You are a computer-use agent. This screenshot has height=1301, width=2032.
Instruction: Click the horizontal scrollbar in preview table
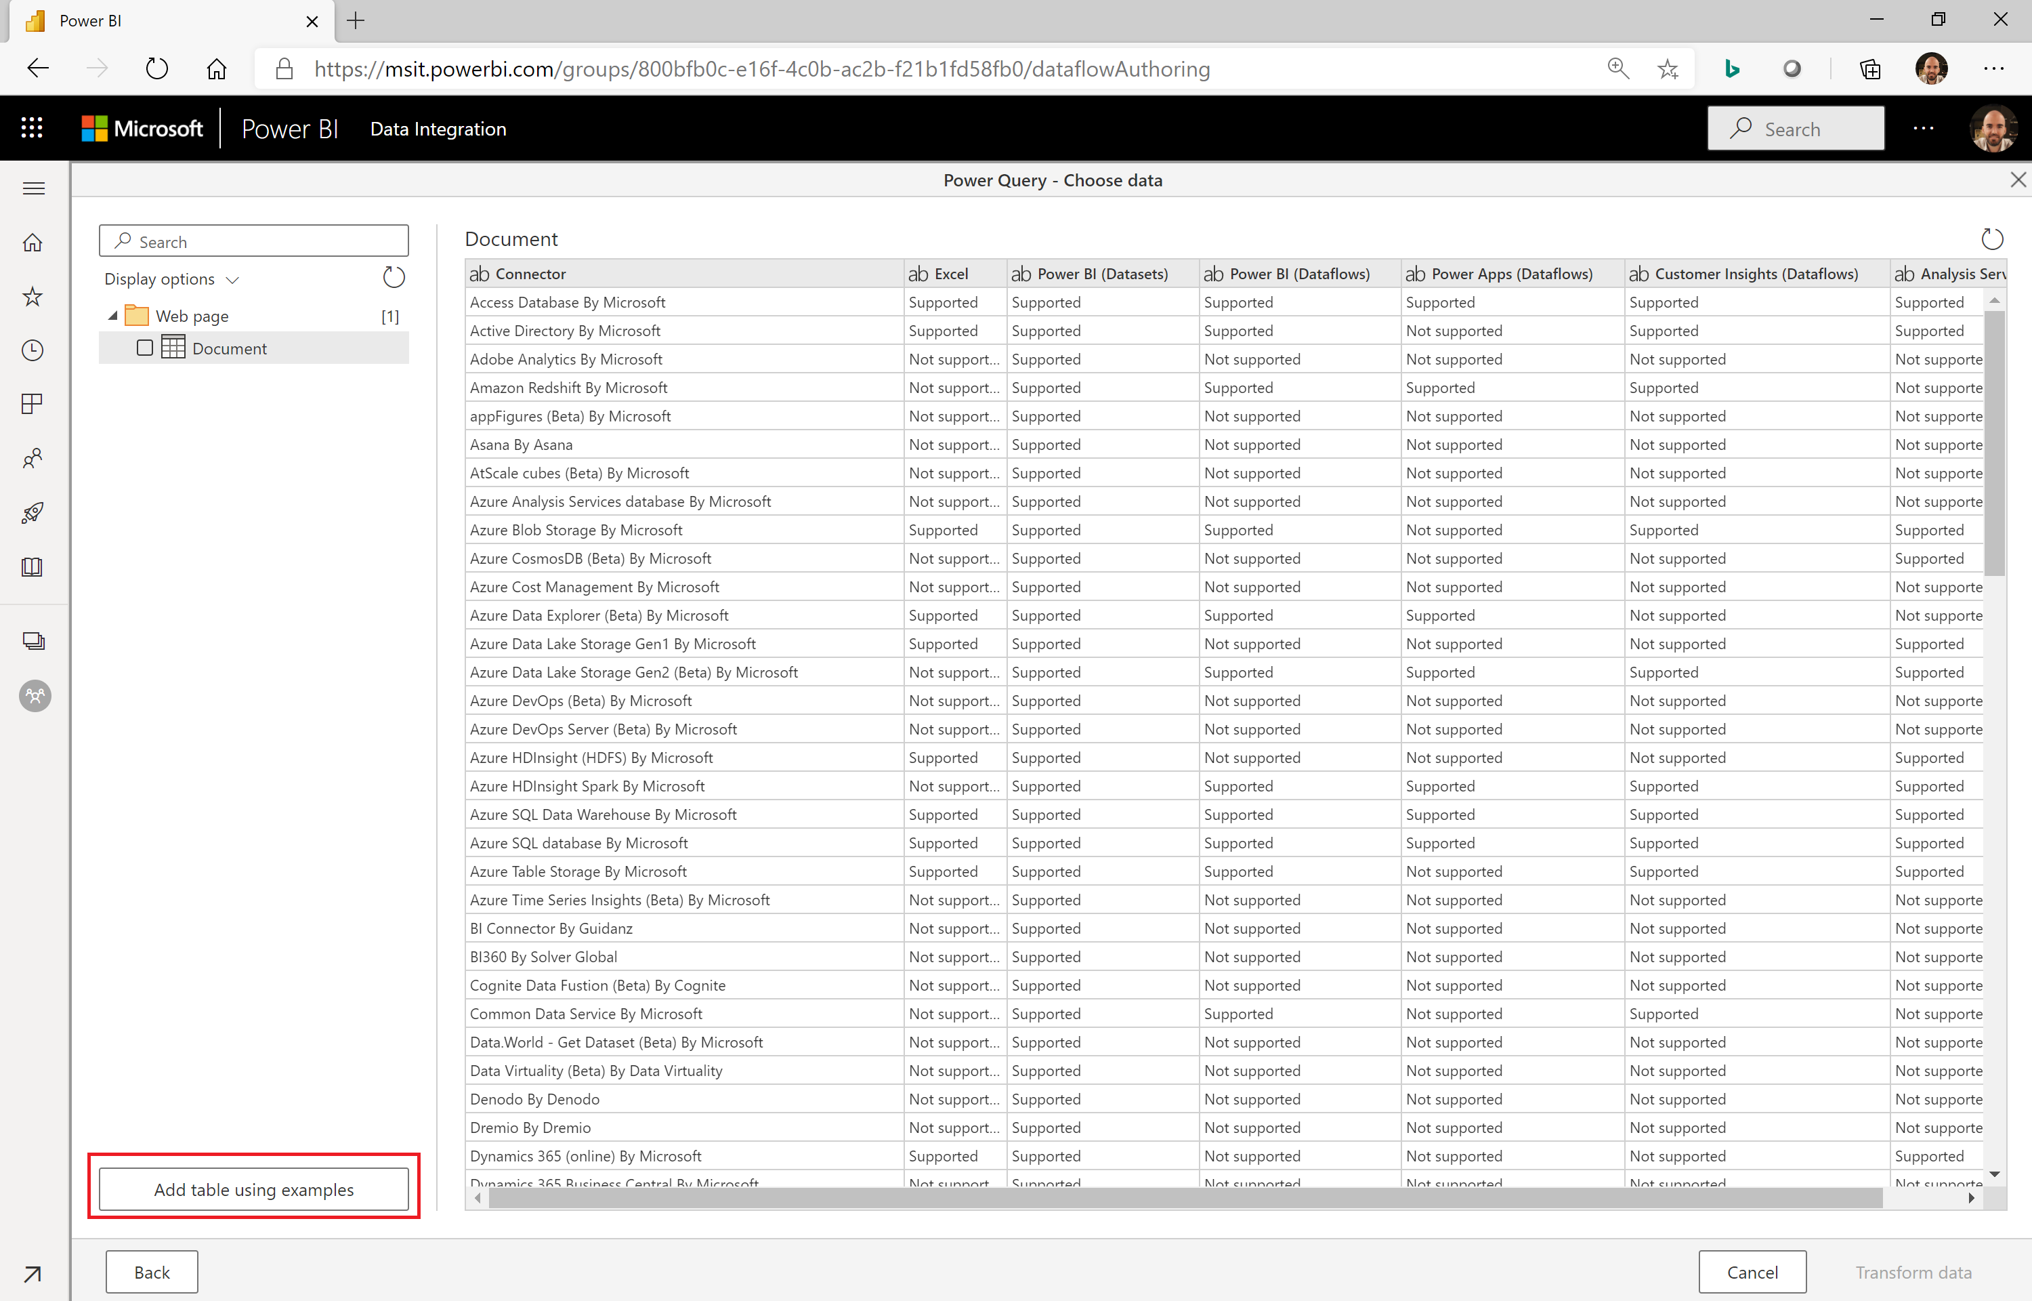tap(1185, 1198)
